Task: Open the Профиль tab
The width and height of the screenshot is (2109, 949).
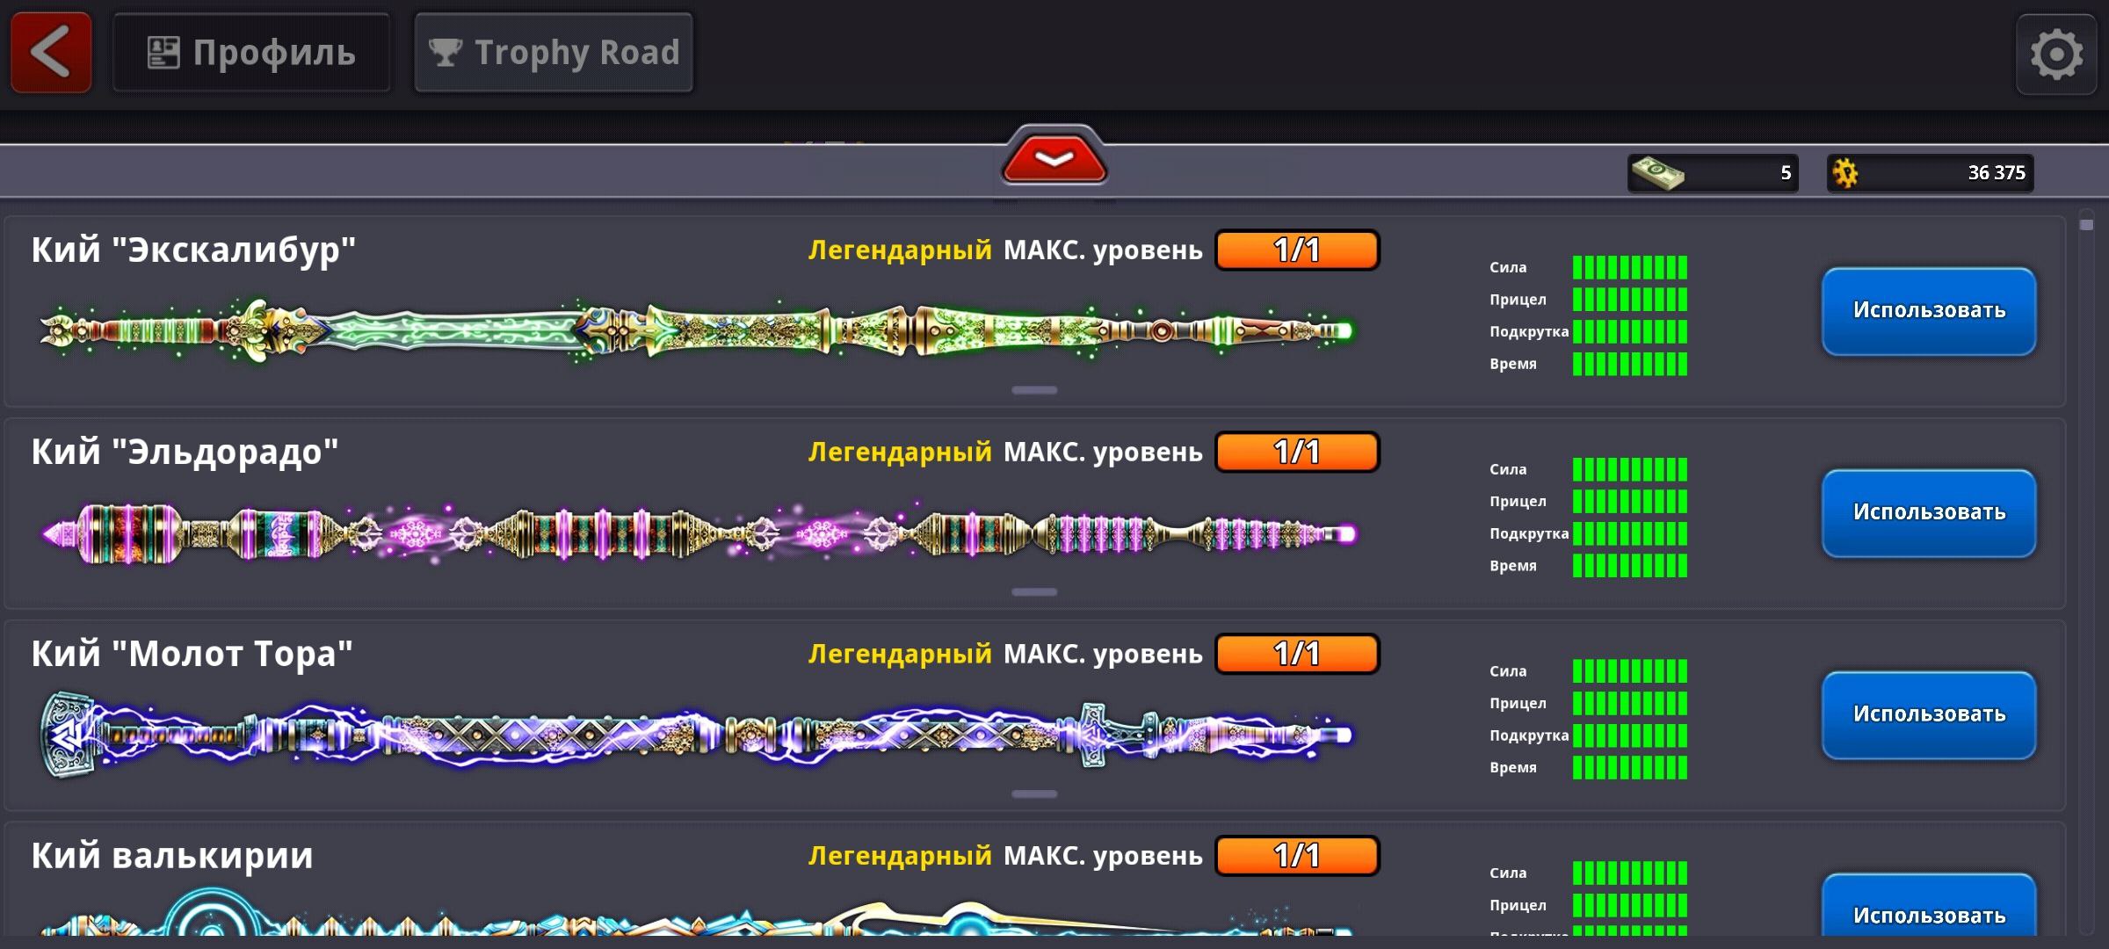Action: 251,52
